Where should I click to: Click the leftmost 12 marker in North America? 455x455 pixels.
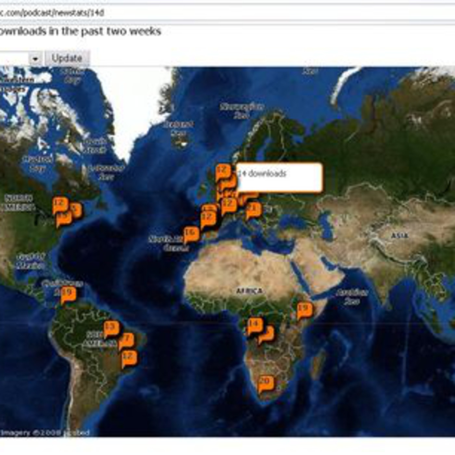tap(59, 204)
